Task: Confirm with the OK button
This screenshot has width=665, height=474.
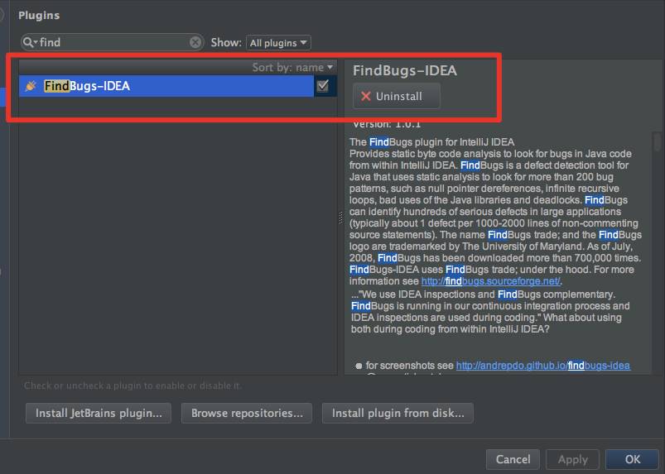Action: tap(632, 459)
